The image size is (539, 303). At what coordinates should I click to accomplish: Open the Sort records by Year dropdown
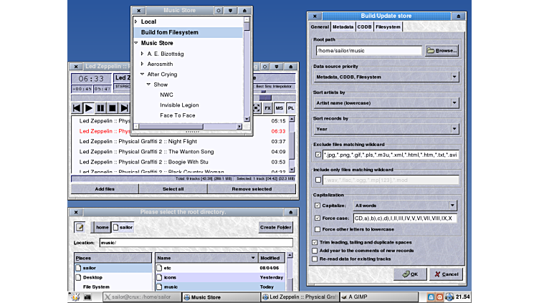pyautogui.click(x=386, y=129)
